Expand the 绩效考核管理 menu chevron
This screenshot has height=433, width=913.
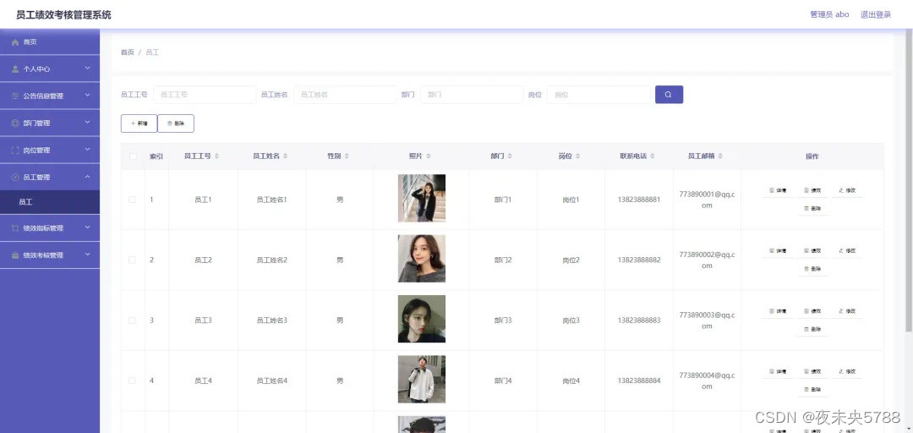[87, 255]
